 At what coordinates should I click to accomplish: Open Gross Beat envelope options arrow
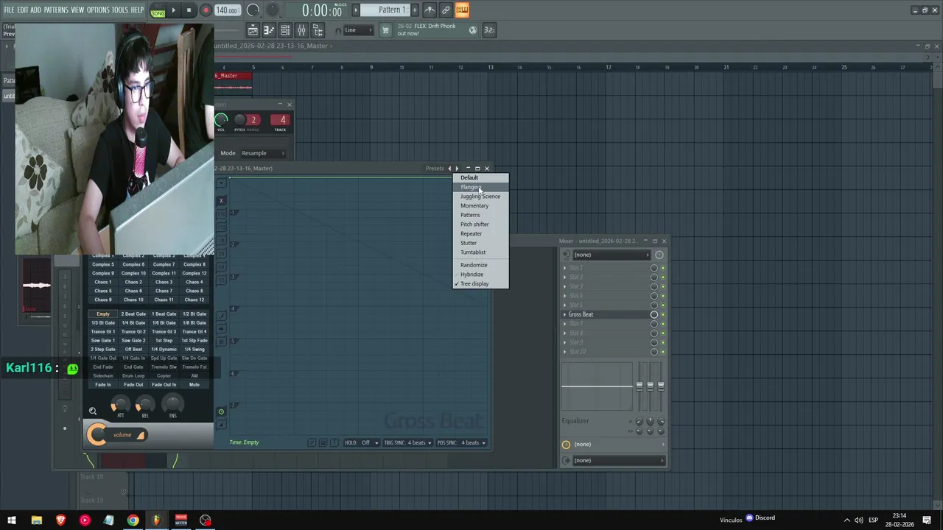click(x=220, y=183)
